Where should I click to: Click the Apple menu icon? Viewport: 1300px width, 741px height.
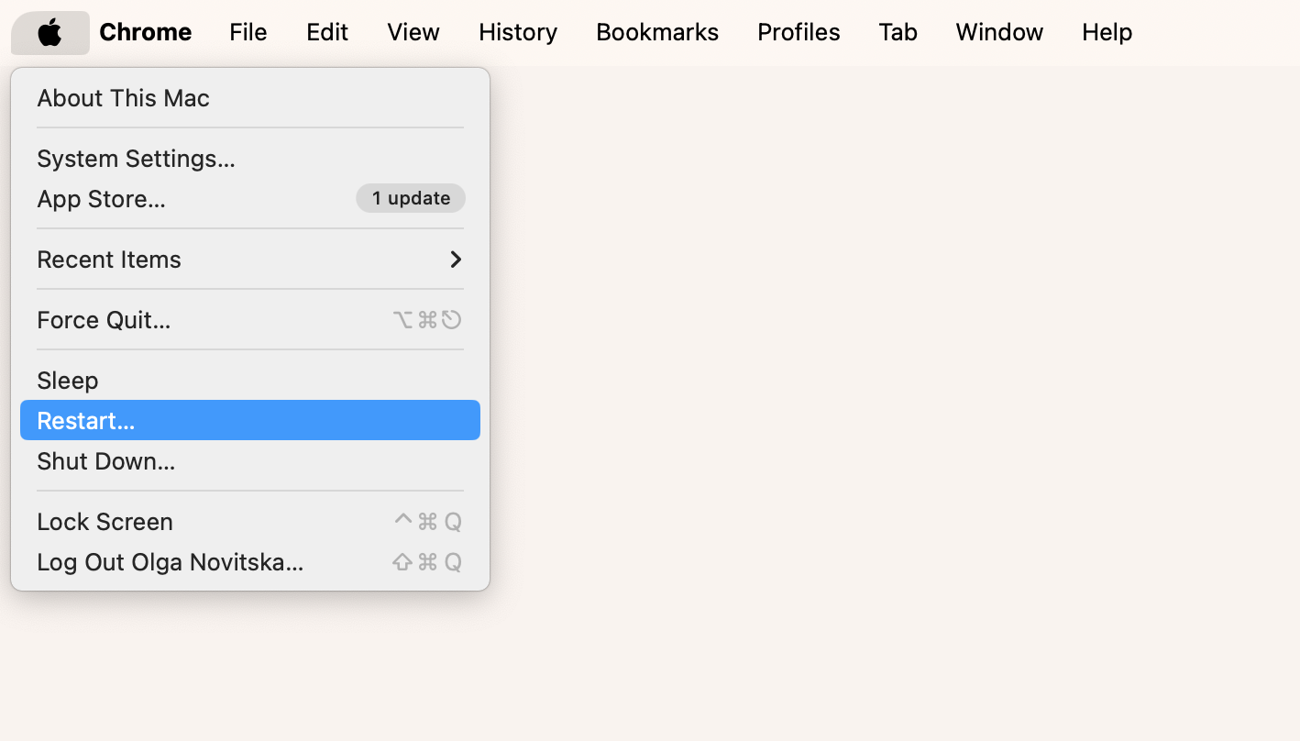point(50,32)
